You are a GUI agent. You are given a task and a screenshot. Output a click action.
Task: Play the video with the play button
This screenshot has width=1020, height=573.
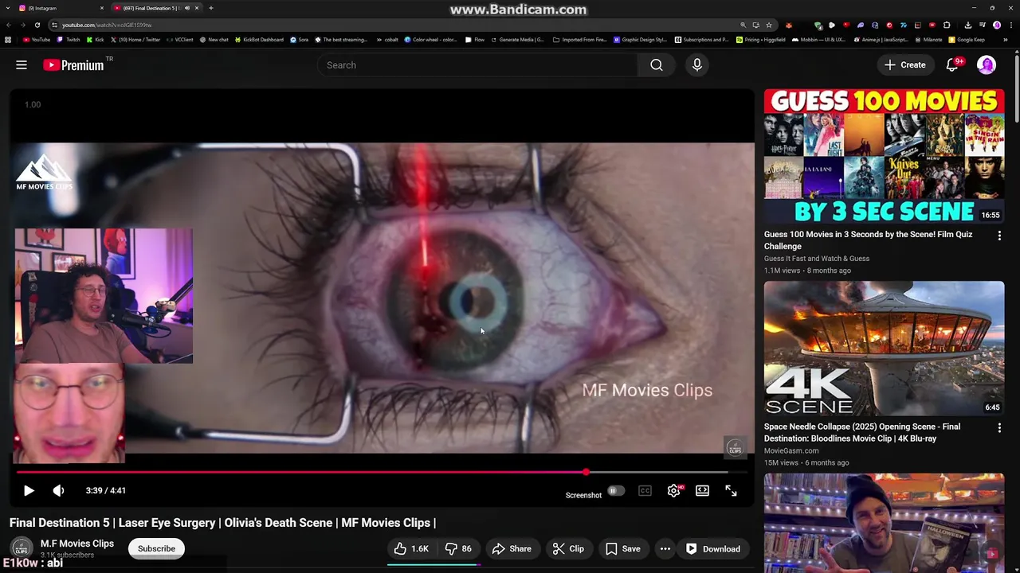(x=29, y=491)
